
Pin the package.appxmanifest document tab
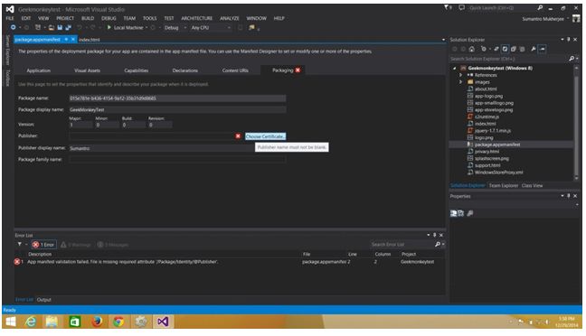click(x=66, y=39)
